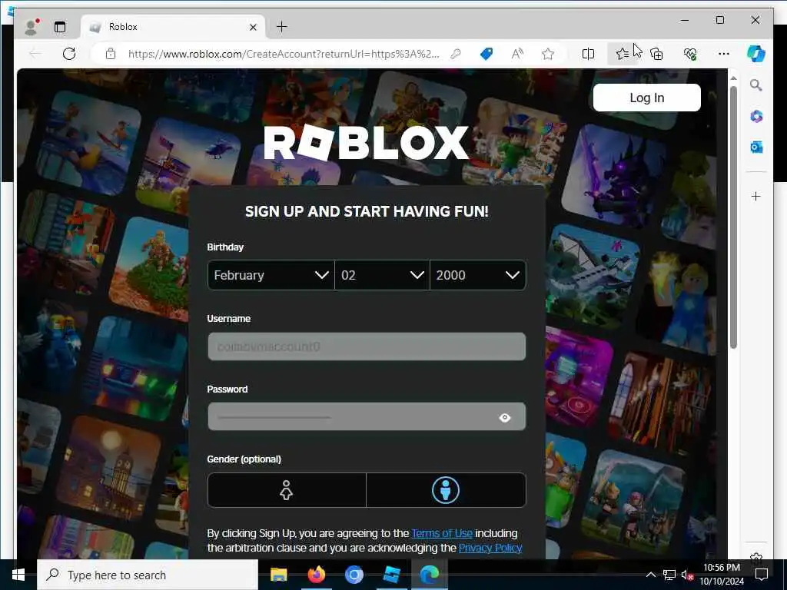This screenshot has height=590, width=787.
Task: Open the Favorites list
Action: pos(623,54)
